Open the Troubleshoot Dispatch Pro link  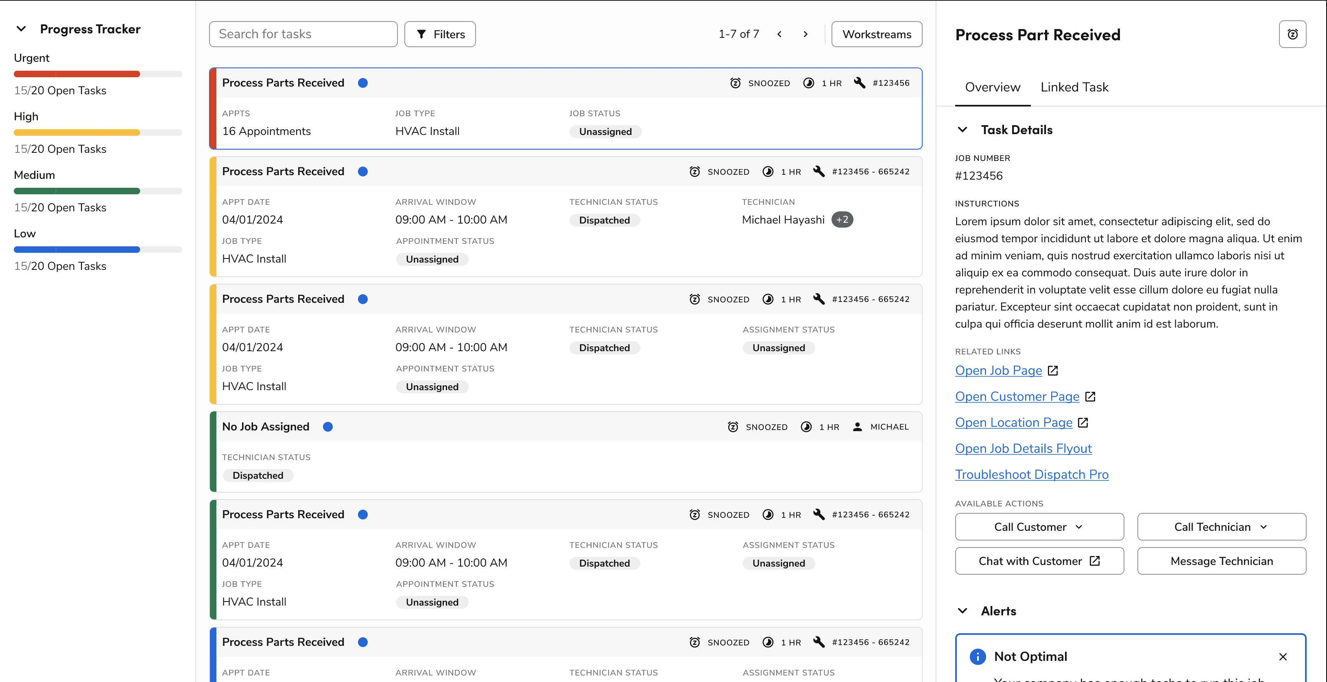tap(1031, 475)
